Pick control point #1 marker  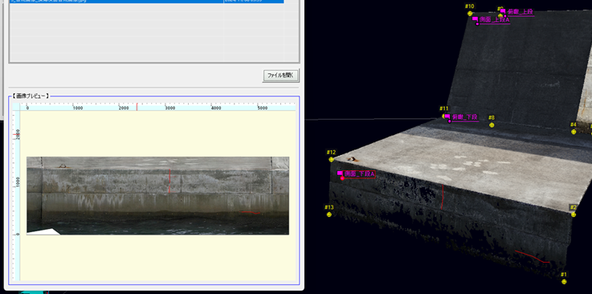[x=564, y=281]
